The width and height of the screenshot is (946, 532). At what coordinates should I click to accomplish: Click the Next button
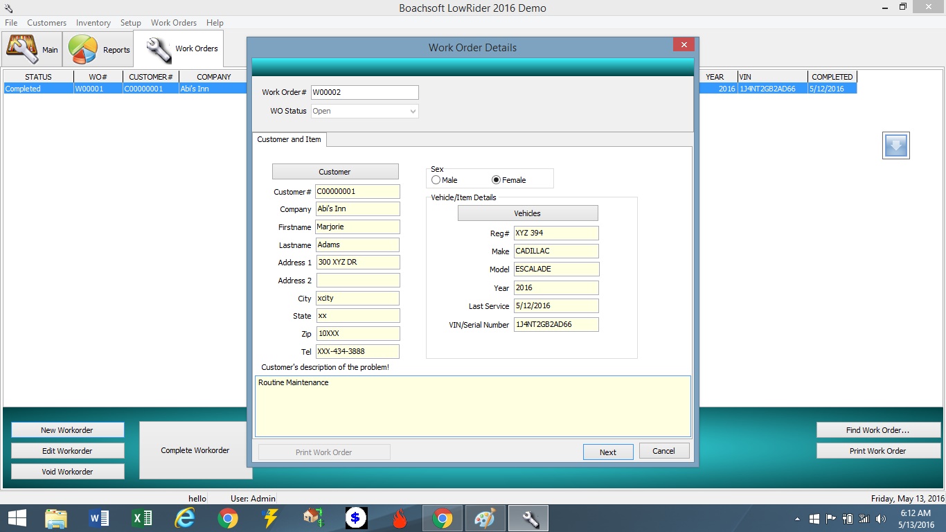(607, 451)
